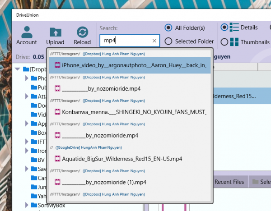
Task: Click film icon of Aquatide_BigSur result
Action: pyautogui.click(x=57, y=159)
